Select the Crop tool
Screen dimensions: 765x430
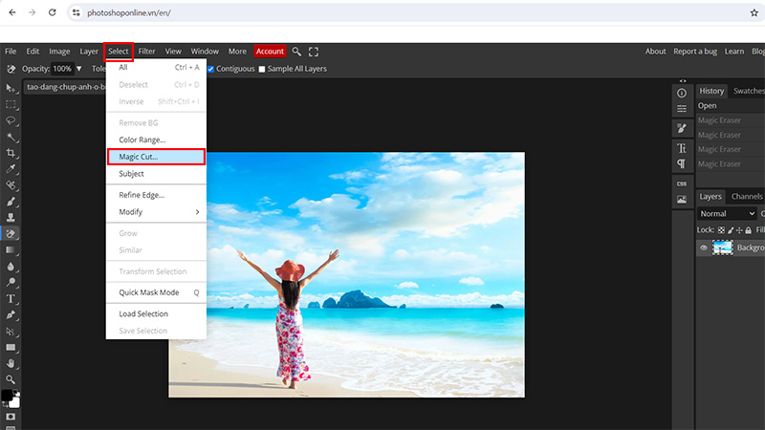pyautogui.click(x=11, y=153)
